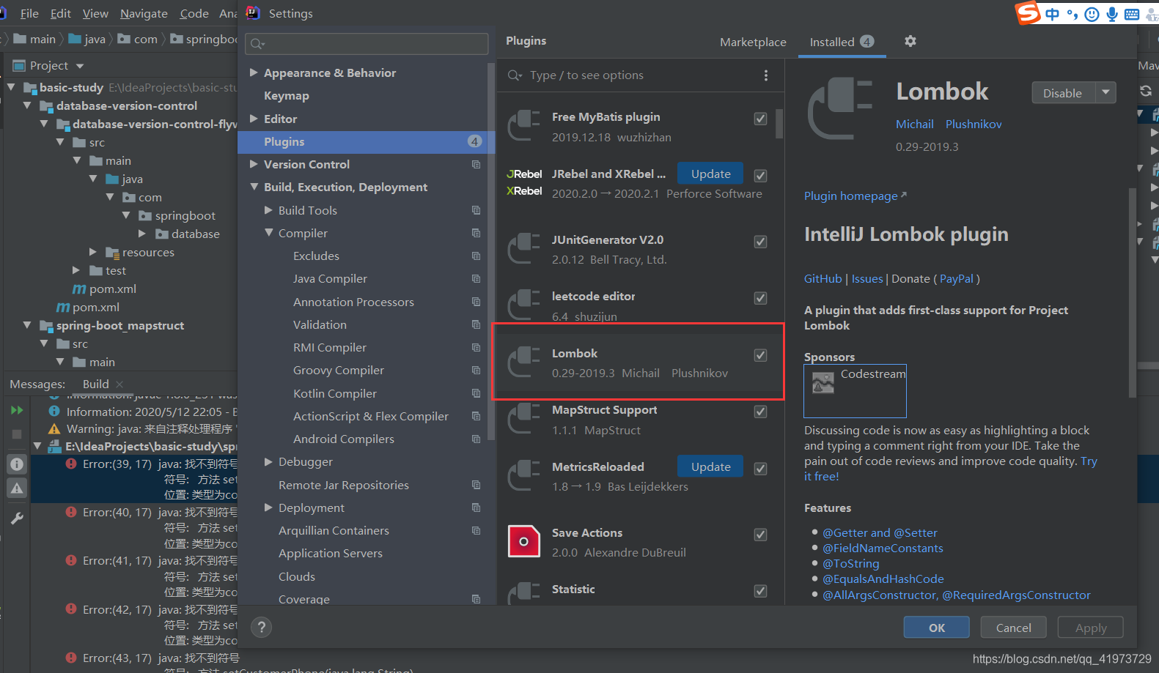Click the Maven panel refresh icon
Viewport: 1159px width, 673px height.
coord(1146,91)
